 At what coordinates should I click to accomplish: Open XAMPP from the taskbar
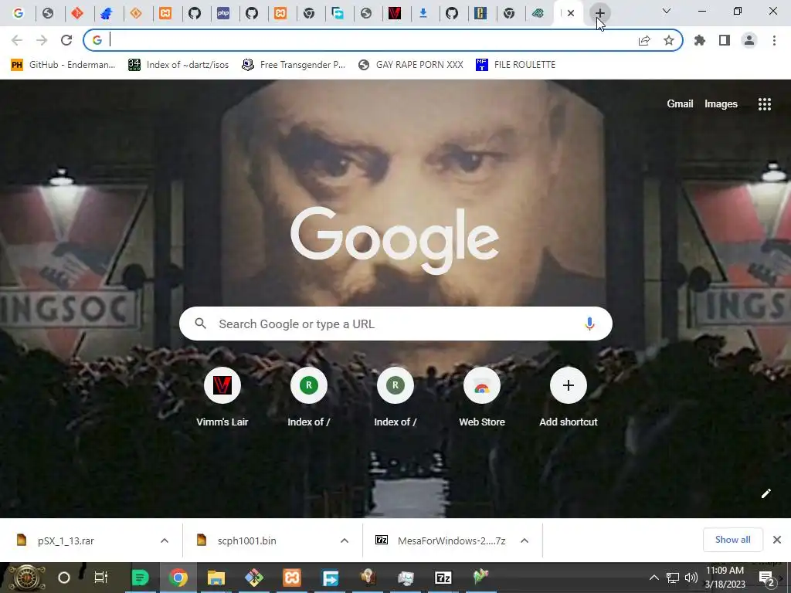pos(291,578)
